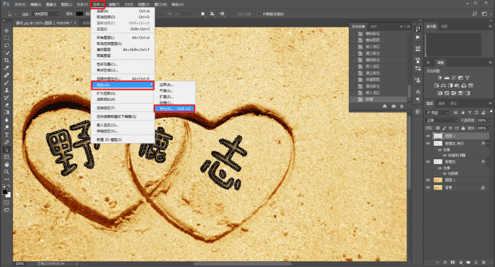495x267 pixels.
Task: Open the 滤镜(T) menu
Action: pyautogui.click(x=114, y=4)
